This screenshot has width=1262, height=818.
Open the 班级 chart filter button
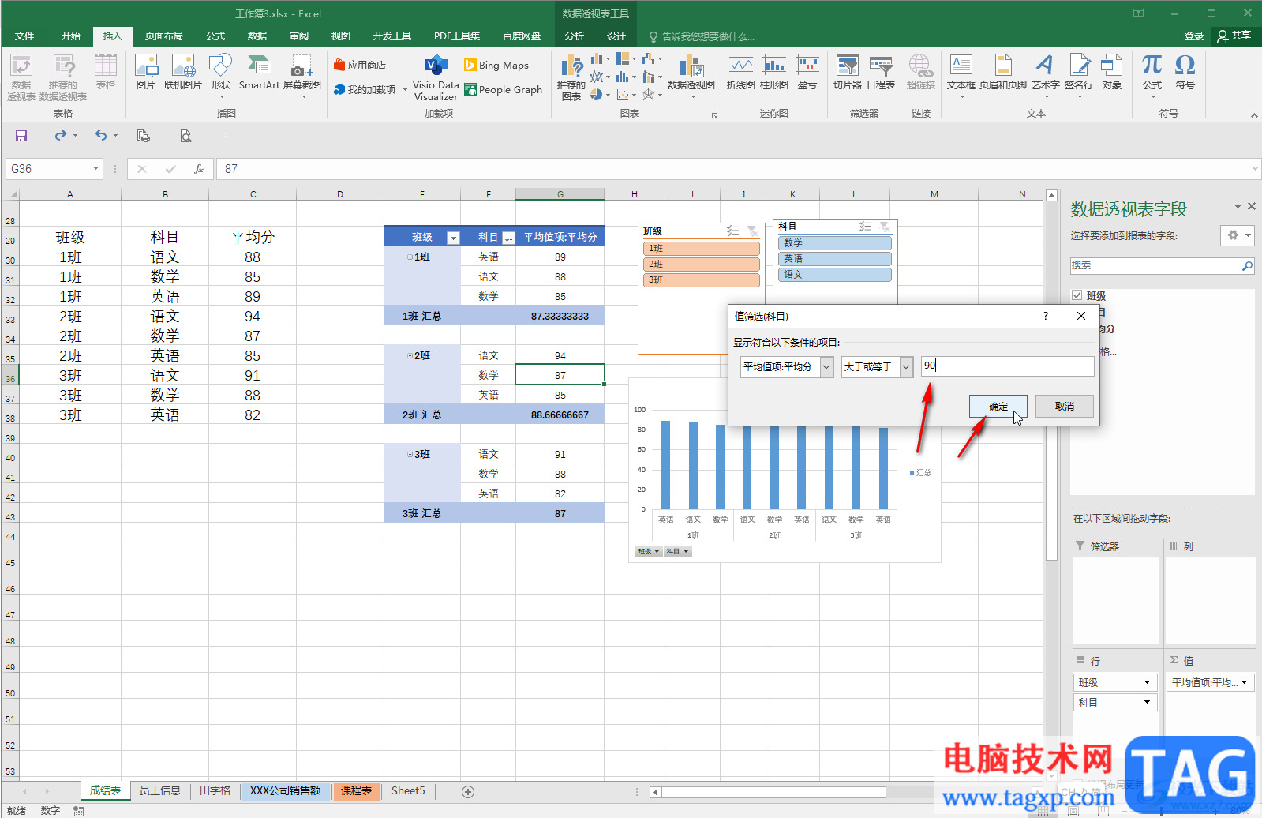[649, 551]
